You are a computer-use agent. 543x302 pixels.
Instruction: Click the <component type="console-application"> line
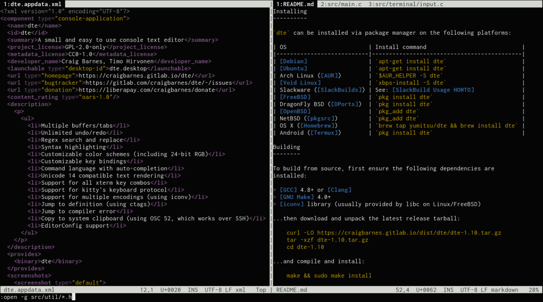pos(65,18)
